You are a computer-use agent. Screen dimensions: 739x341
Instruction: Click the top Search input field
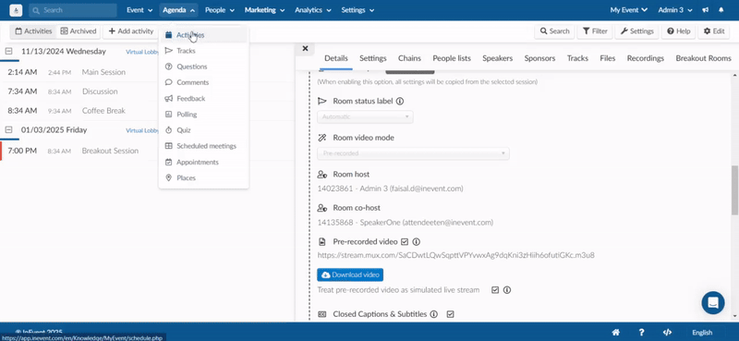pos(73,10)
